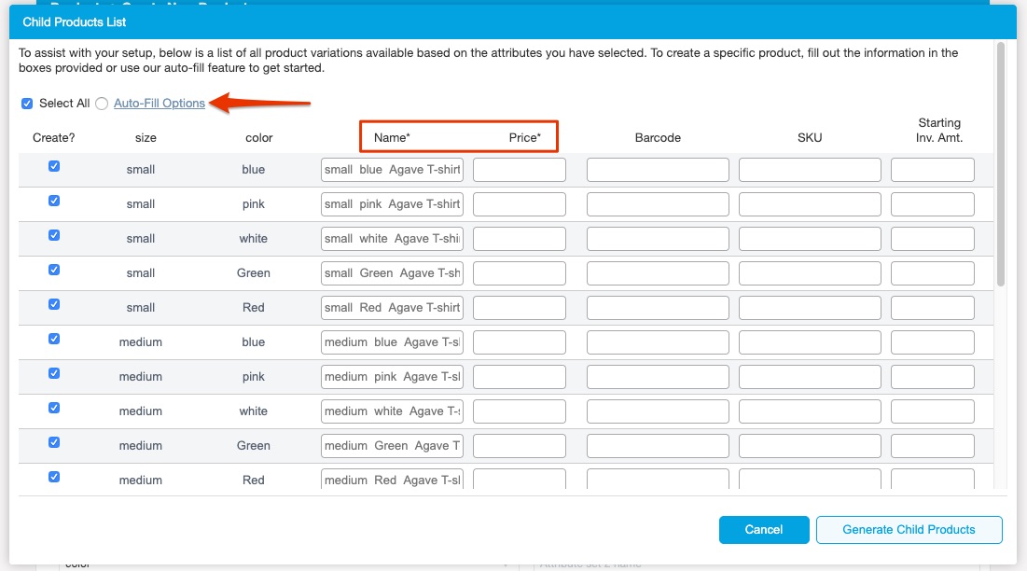Focus the SKU field in the small Green row
The image size is (1027, 571).
click(x=809, y=272)
